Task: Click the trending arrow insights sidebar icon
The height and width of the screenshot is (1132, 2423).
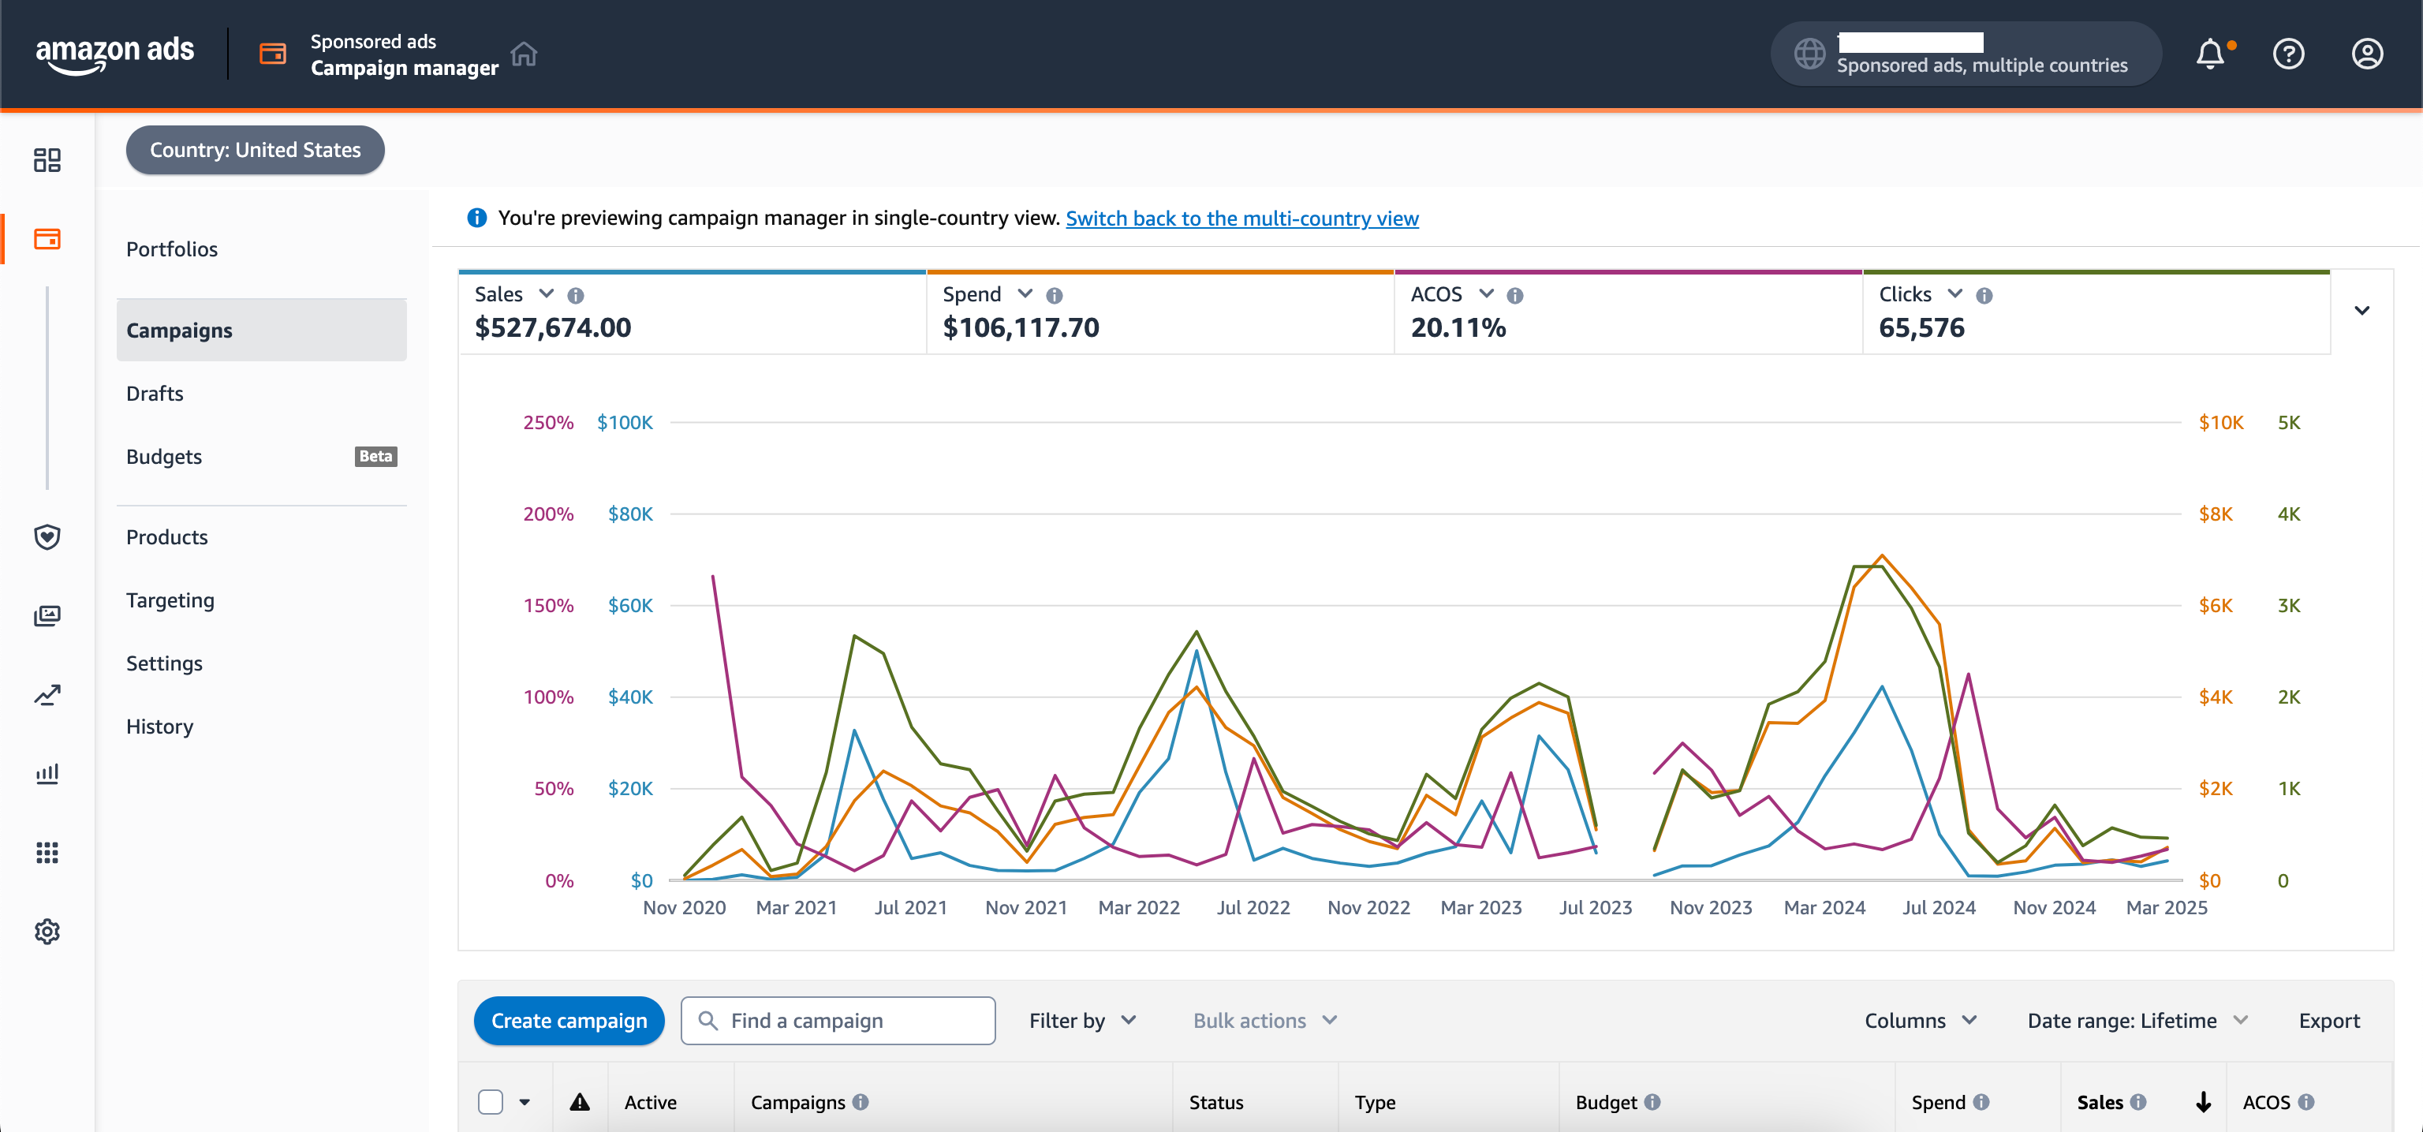Action: 47,696
